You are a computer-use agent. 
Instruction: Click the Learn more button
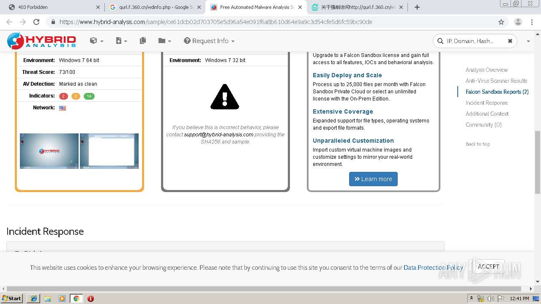click(373, 179)
